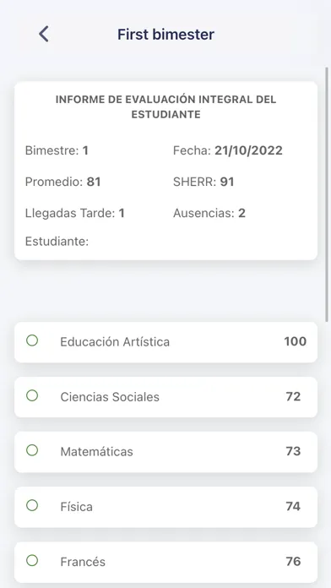Screen dimensions: 331x588
Task: Click the Ausencias count
Action: click(241, 213)
